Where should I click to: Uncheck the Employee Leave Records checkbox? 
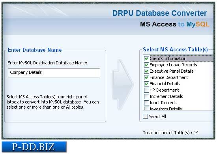click(x=146, y=65)
